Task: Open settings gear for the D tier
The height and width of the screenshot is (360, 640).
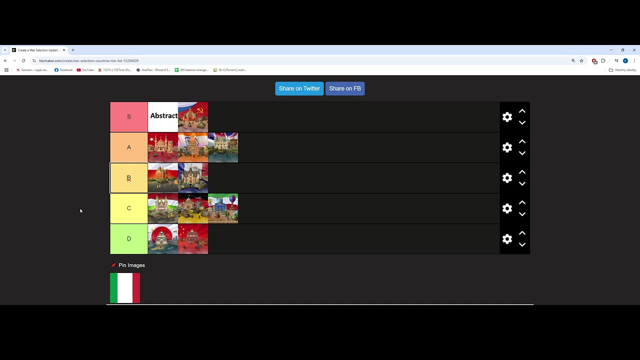Action: pyautogui.click(x=507, y=239)
